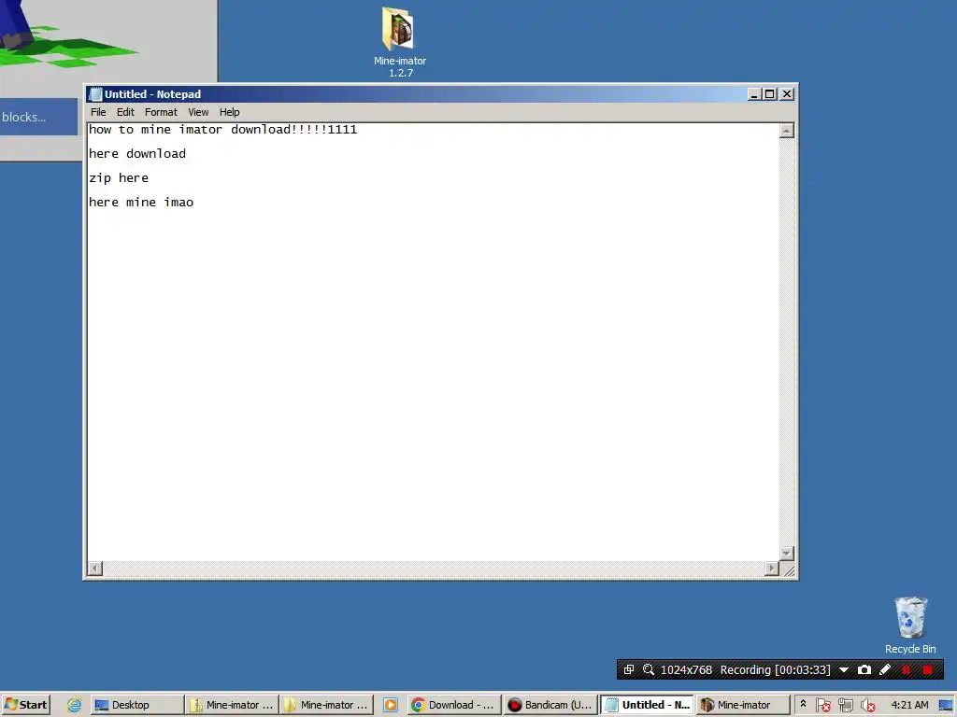Click the blocks... button in background window

tap(37, 117)
